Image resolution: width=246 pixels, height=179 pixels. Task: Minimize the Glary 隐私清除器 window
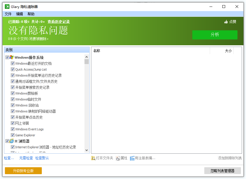[x=211, y=7]
